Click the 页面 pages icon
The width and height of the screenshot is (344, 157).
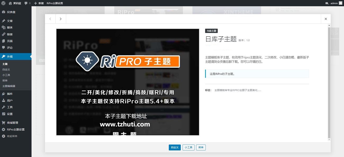[4, 41]
